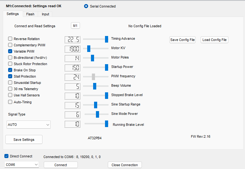
Task: Disable the Variable PWM checkbox
Action: (x=10, y=51)
